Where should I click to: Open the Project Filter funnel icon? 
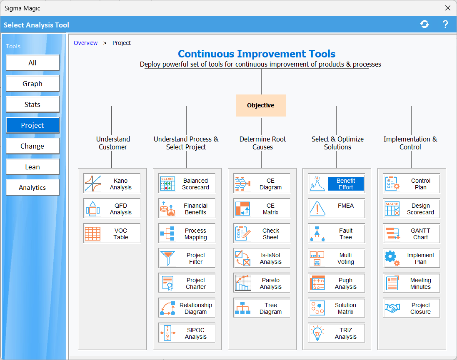(x=167, y=258)
